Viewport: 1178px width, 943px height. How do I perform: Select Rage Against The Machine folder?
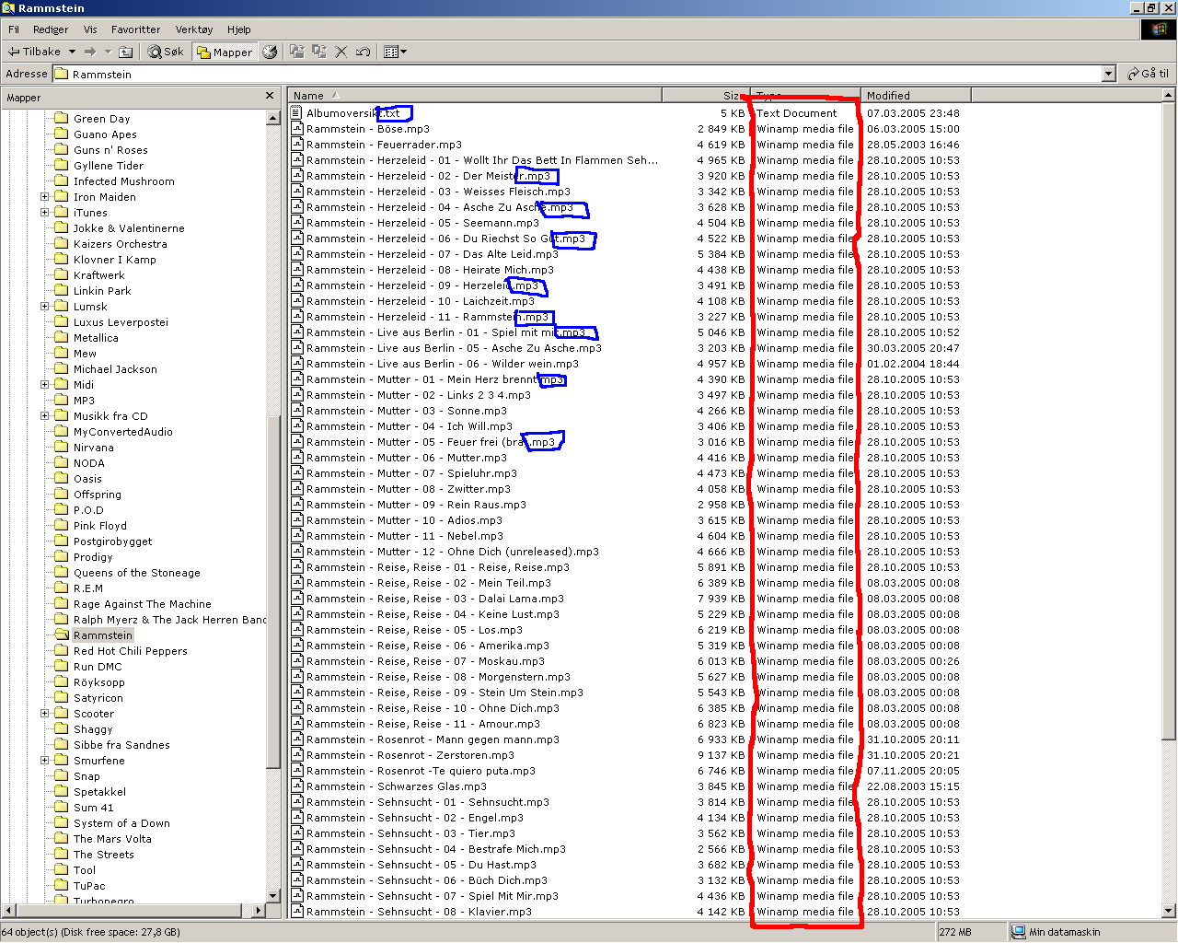(x=142, y=603)
